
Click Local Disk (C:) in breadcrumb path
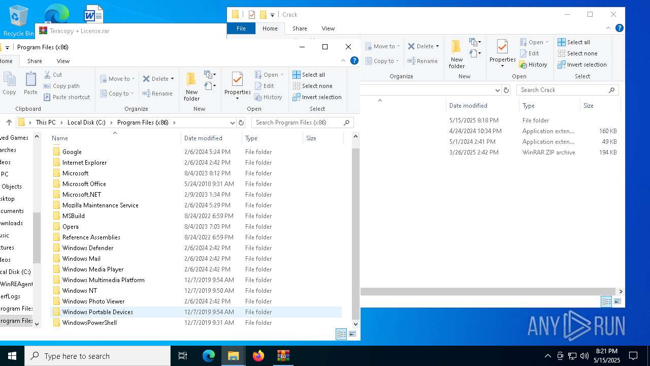pos(86,123)
